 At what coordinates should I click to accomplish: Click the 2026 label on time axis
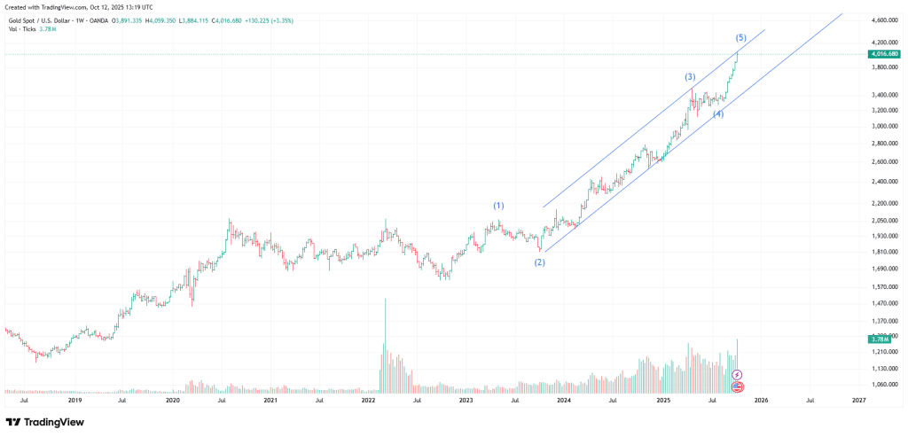[x=760, y=401]
